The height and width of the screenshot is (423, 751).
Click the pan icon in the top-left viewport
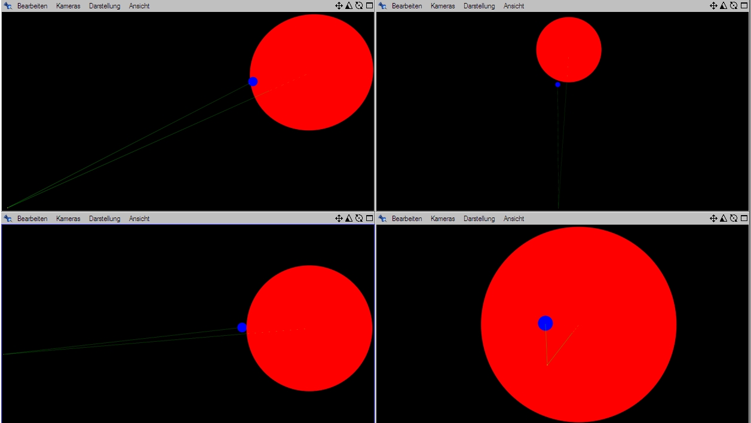click(x=339, y=6)
